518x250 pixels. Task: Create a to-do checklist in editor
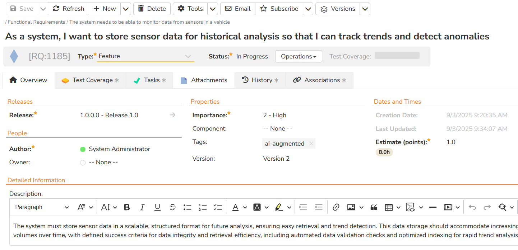[218, 207]
